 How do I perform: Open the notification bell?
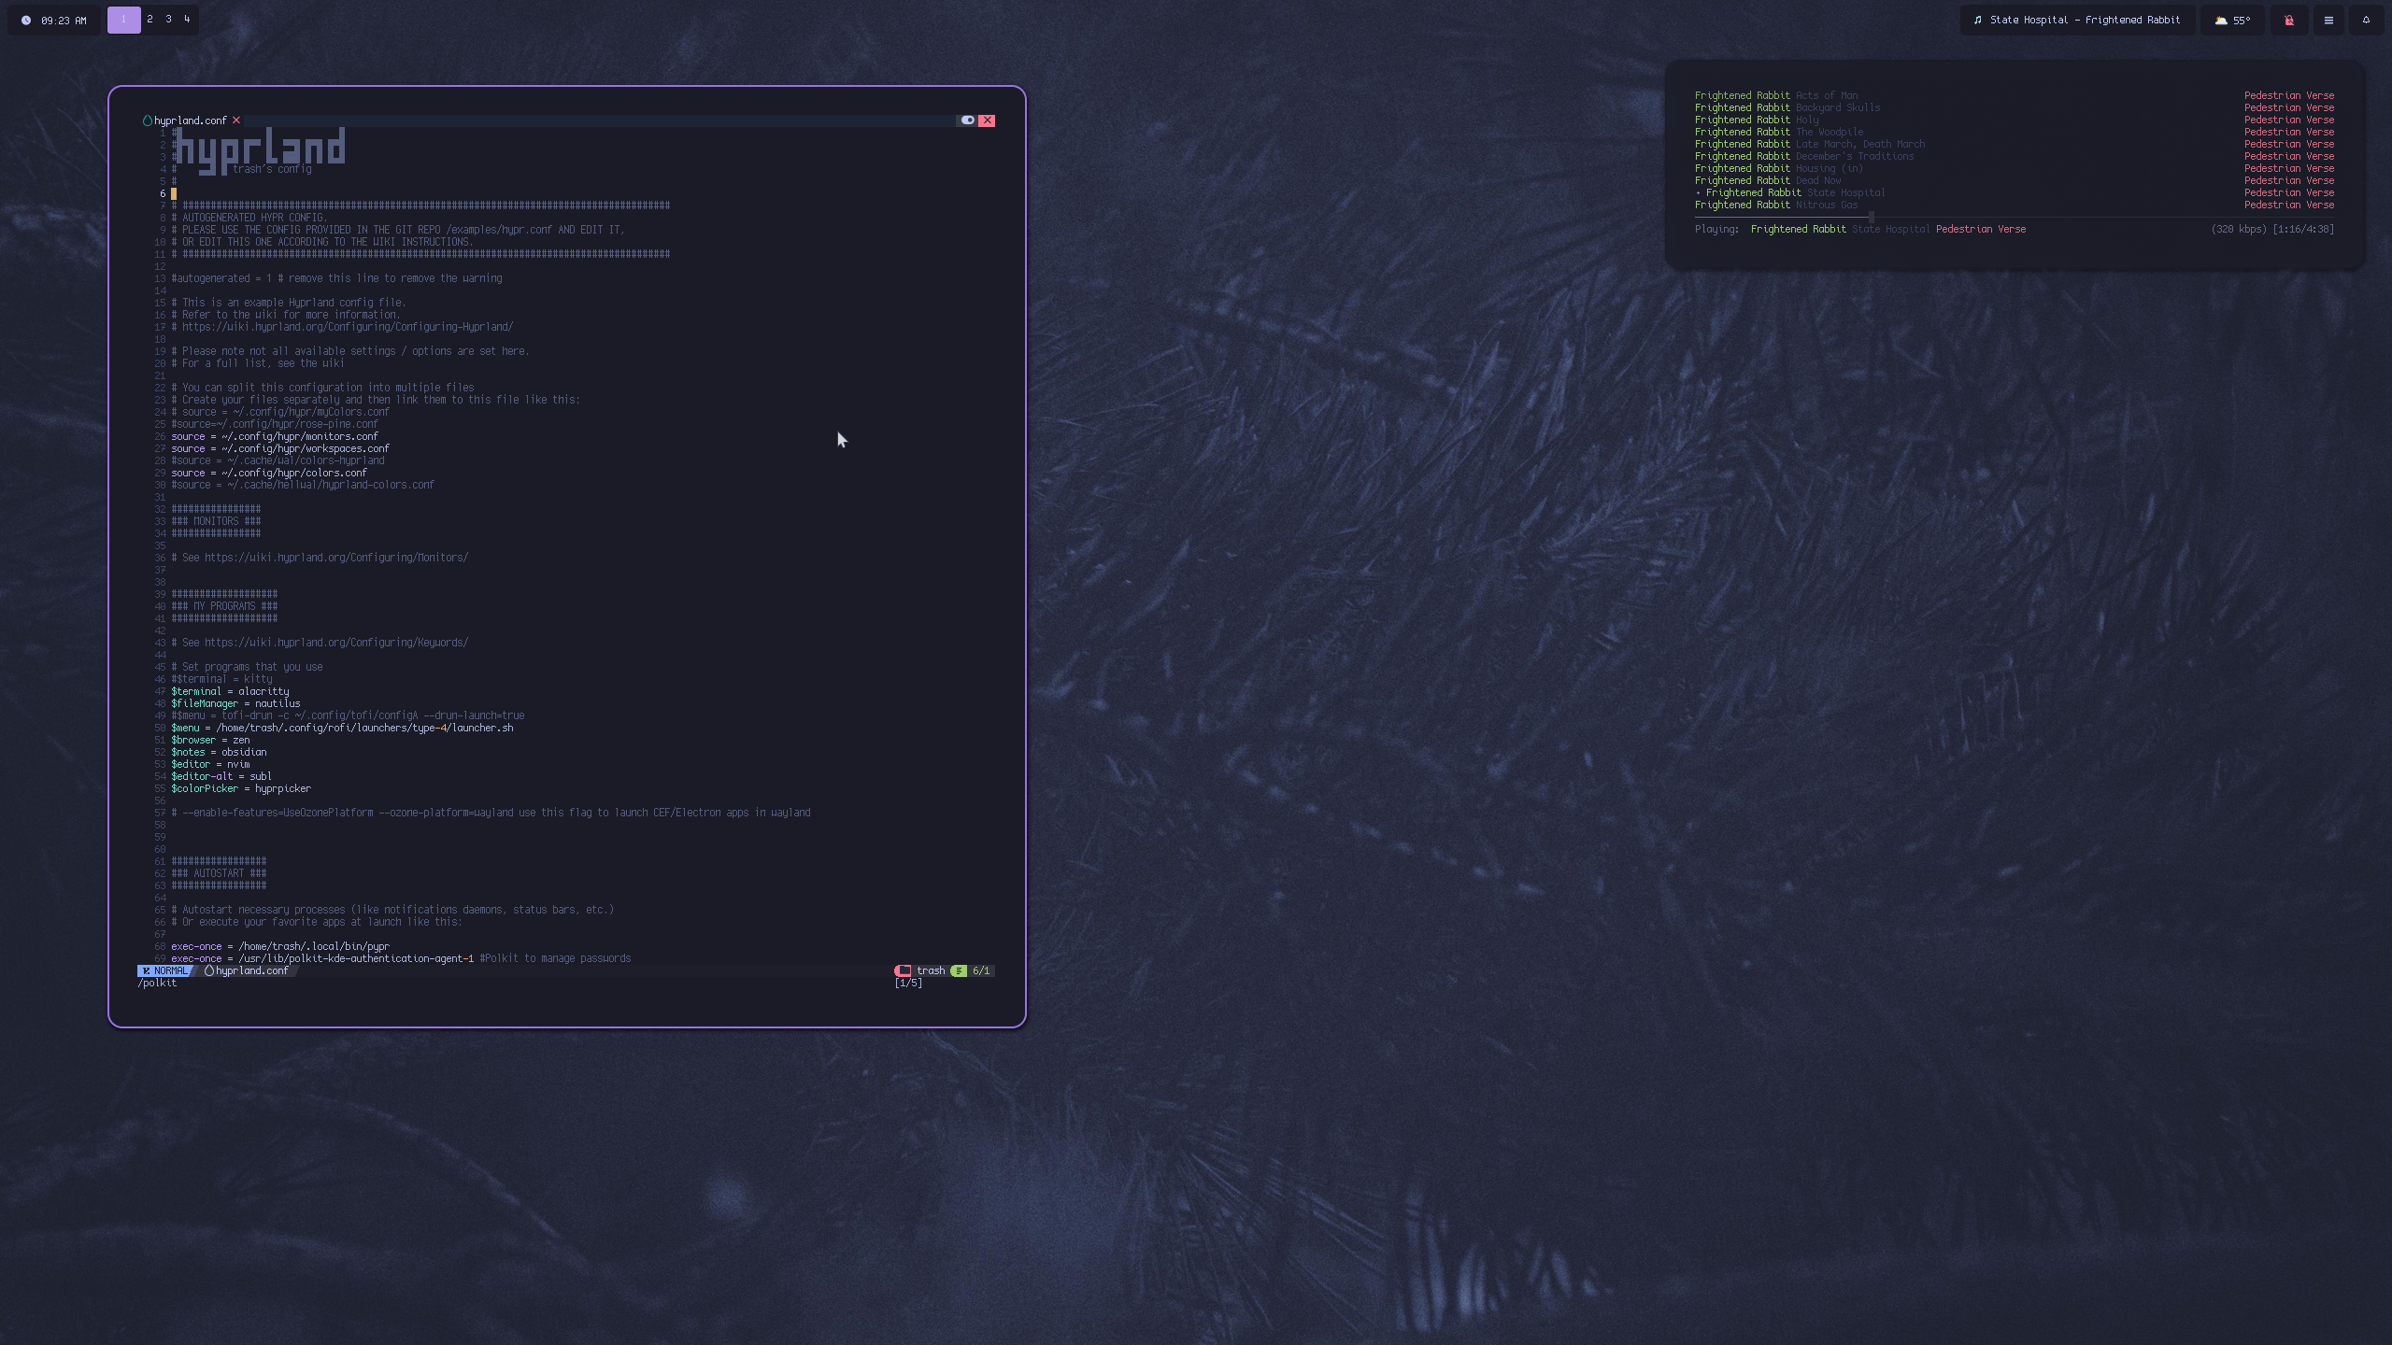[x=2366, y=20]
